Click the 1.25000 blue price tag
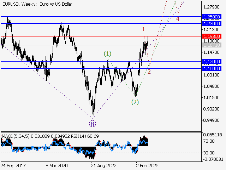Image resolution: width=226 pixels, height=170 pixels. (212, 17)
